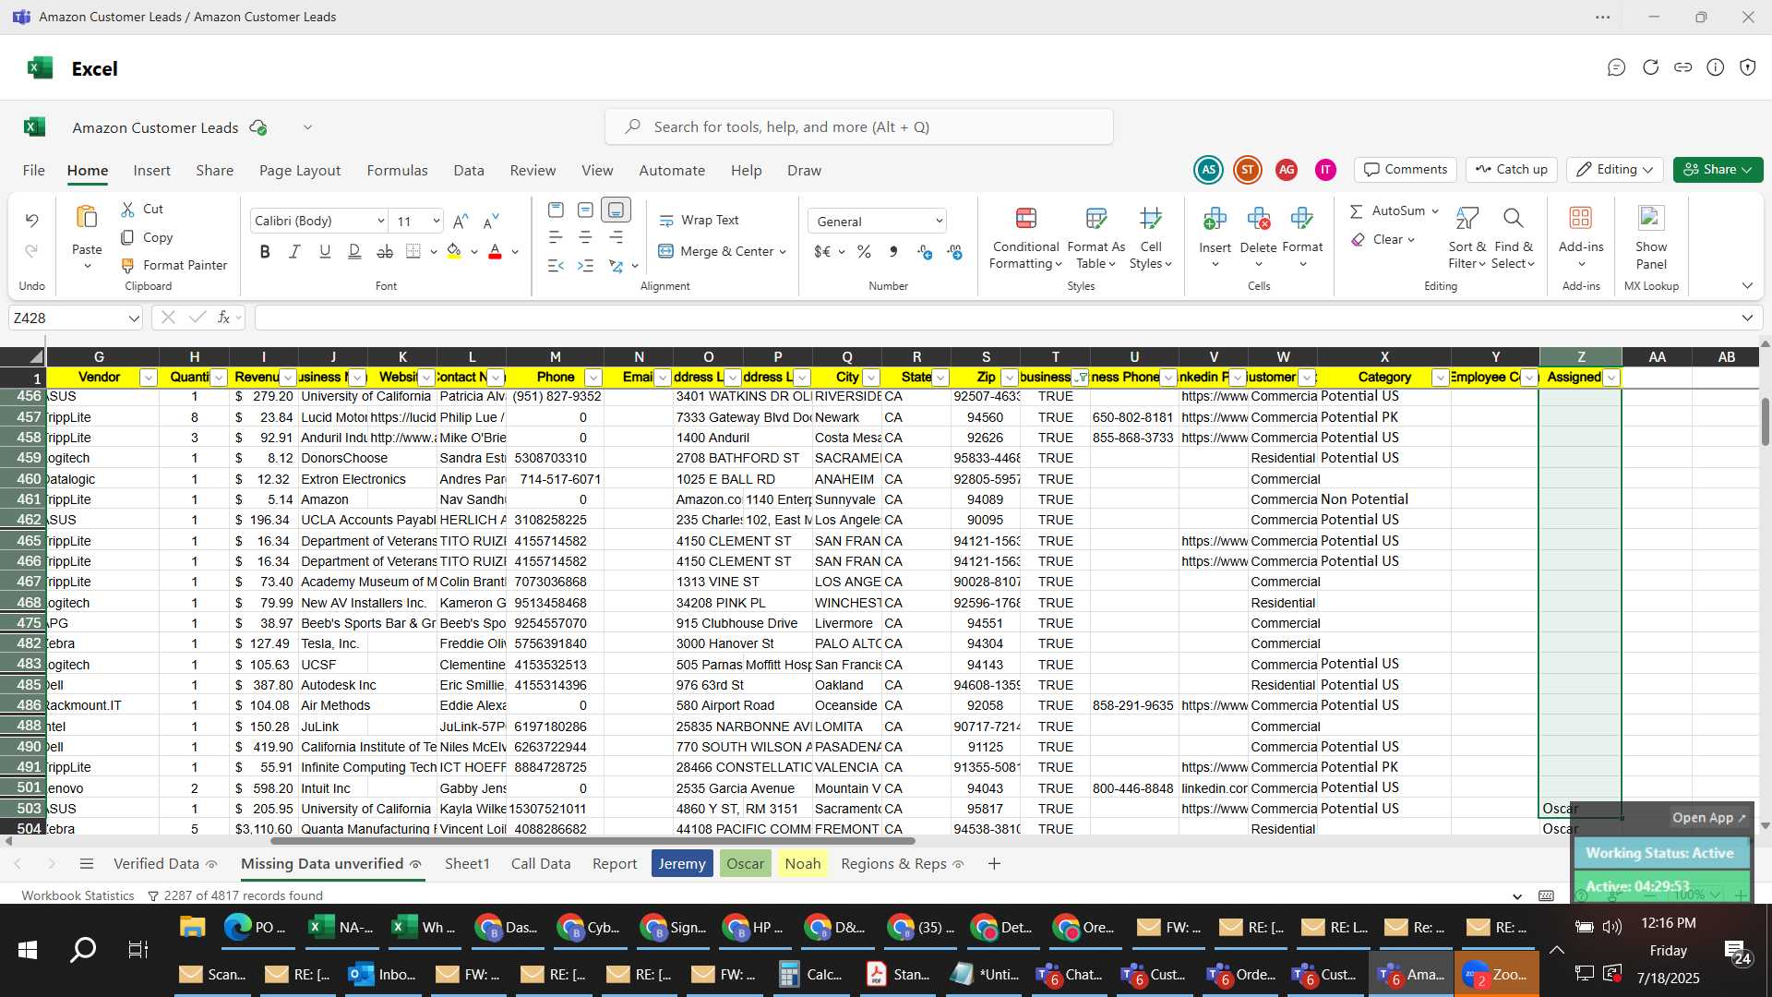Toggle middle align button
The height and width of the screenshot is (997, 1772).
click(x=585, y=210)
